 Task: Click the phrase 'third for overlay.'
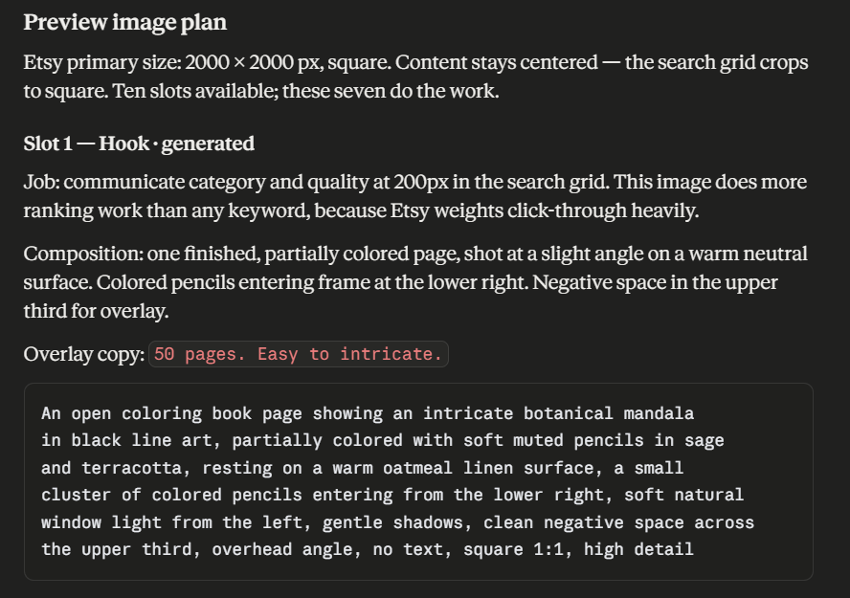96,312
